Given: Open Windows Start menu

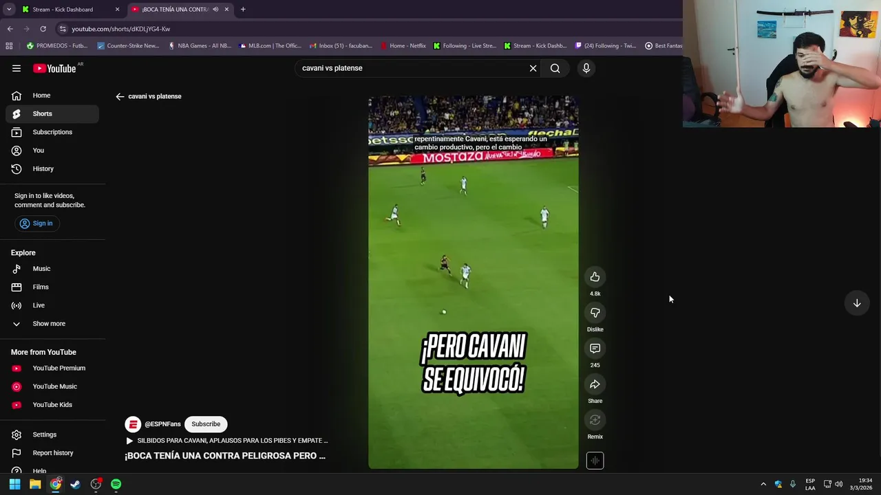Looking at the screenshot, I should (14, 484).
